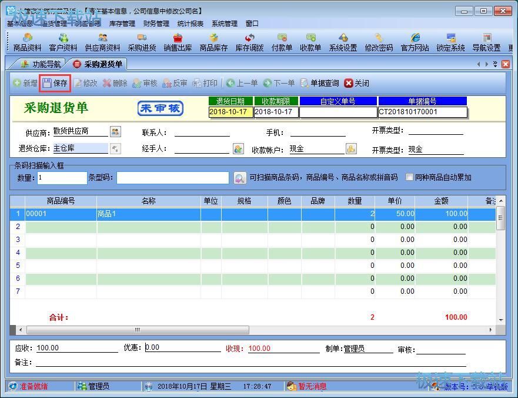The height and width of the screenshot is (398, 518).
Task: Open 客户资料 toolbar icon
Action: [63, 42]
